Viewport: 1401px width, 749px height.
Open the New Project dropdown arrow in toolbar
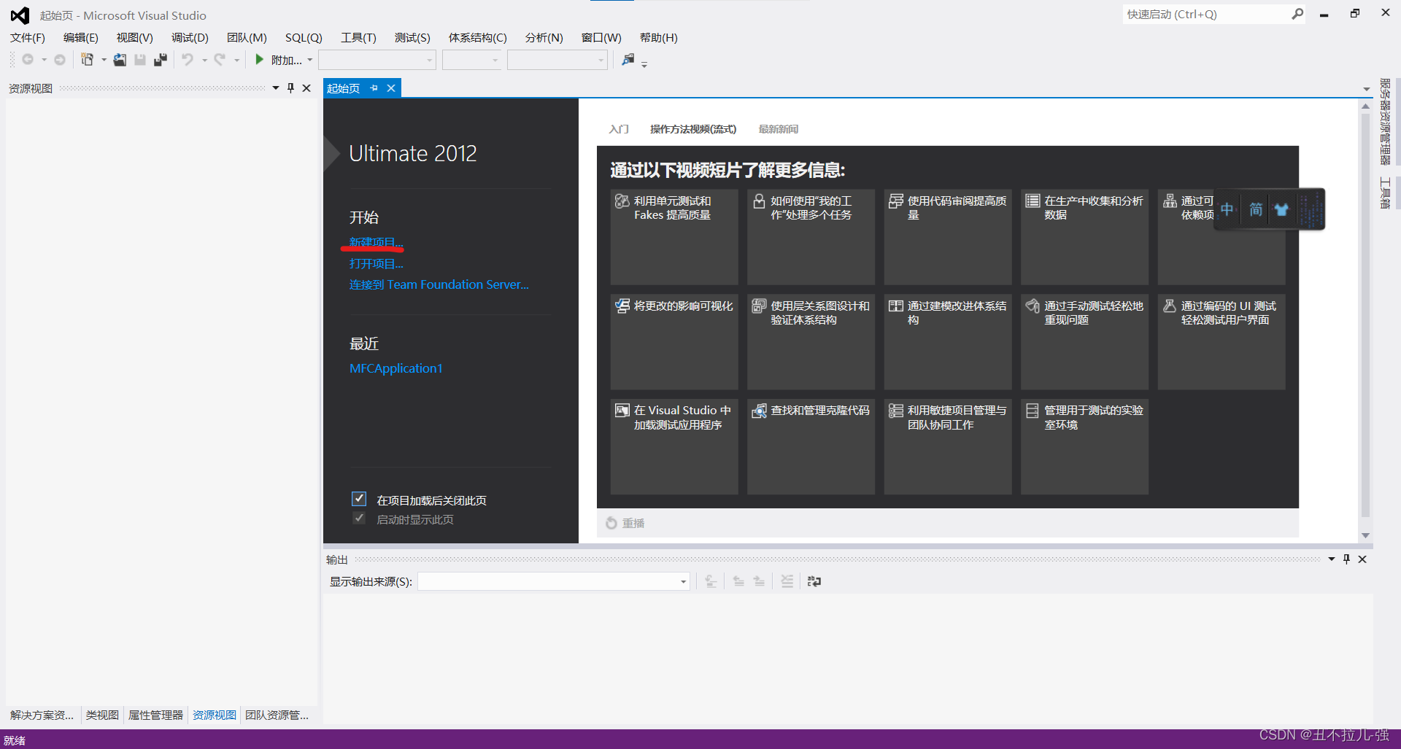(104, 60)
